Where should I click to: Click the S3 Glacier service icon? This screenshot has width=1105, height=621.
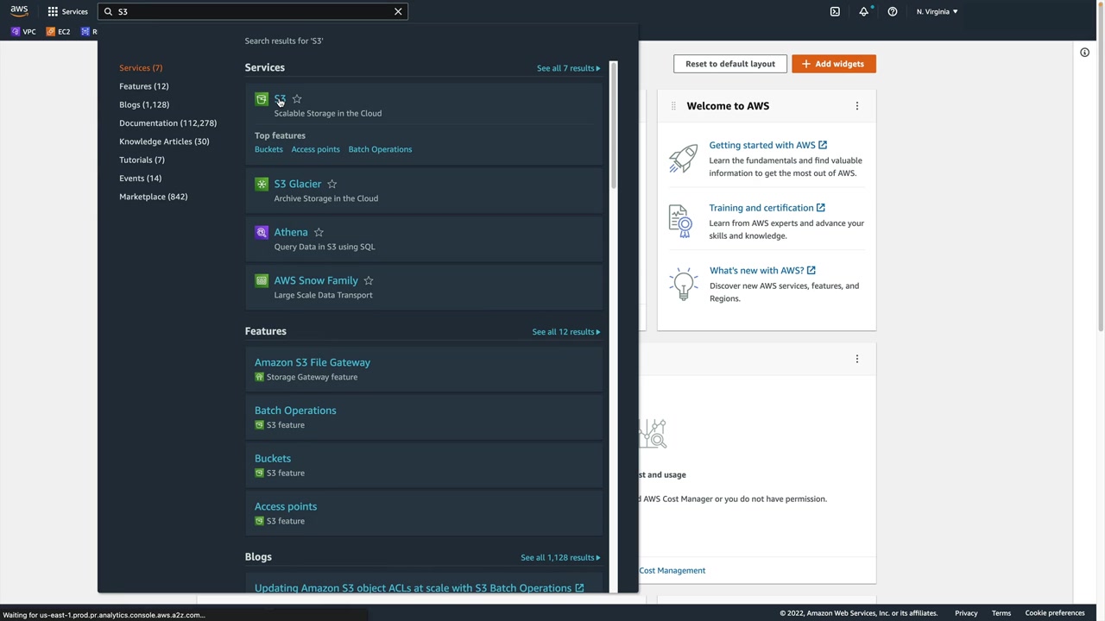point(262,184)
